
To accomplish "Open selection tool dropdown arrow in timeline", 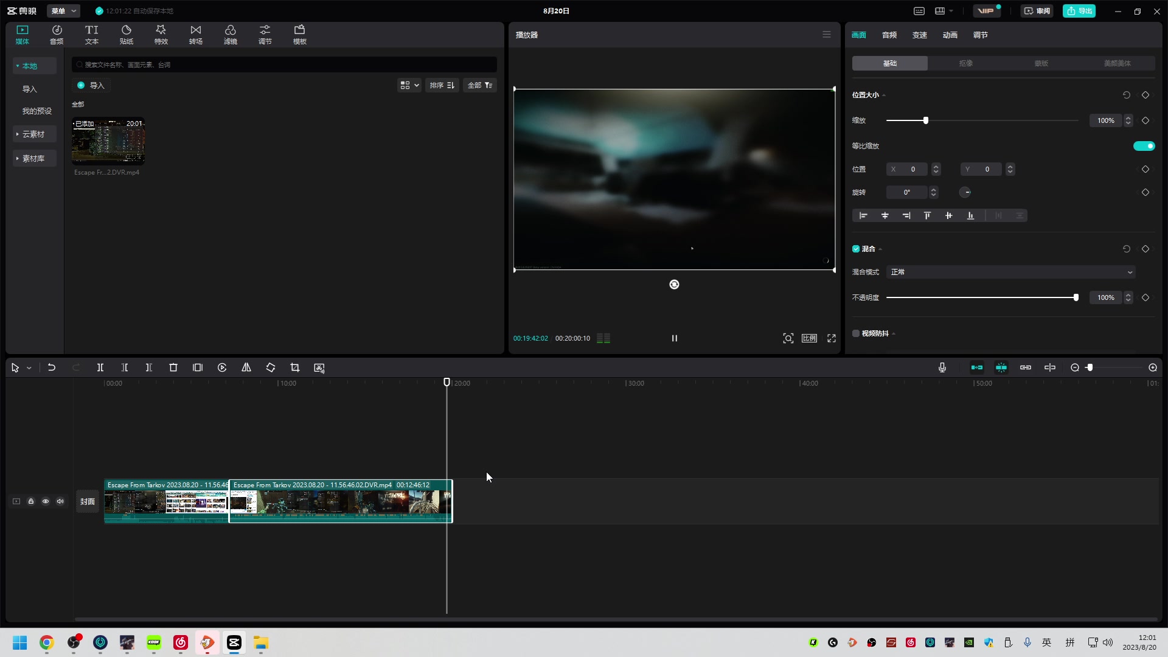I will 29,368.
